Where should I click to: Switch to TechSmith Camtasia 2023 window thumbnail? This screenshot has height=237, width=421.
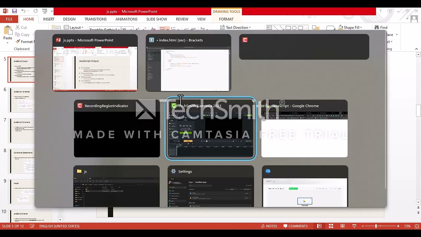pyautogui.click(x=210, y=128)
